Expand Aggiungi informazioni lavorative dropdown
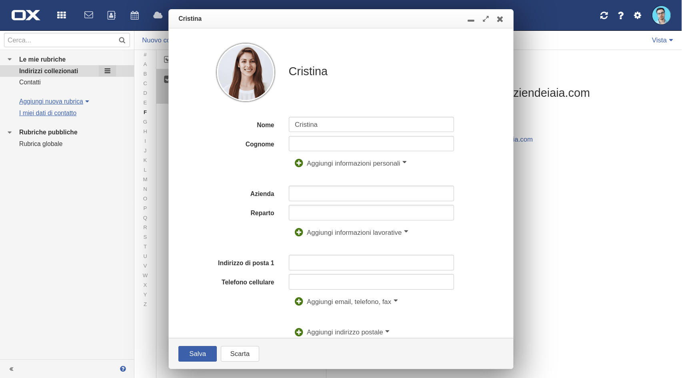682x378 pixels. point(357,232)
